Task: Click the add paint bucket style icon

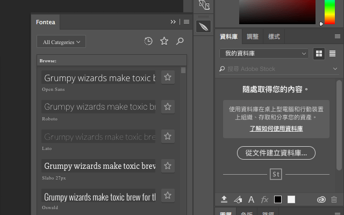Action: 238,199
